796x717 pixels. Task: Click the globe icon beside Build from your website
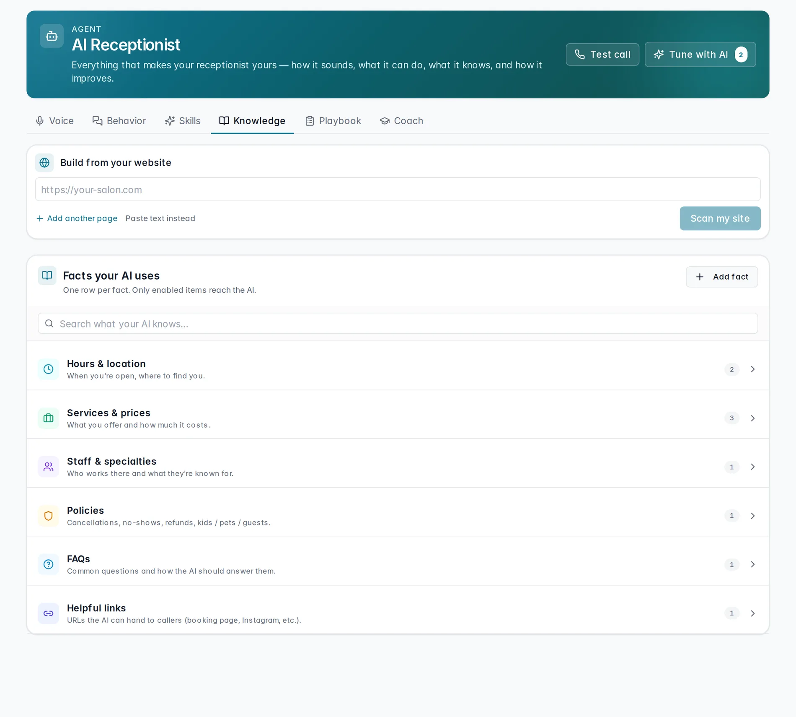[44, 163]
